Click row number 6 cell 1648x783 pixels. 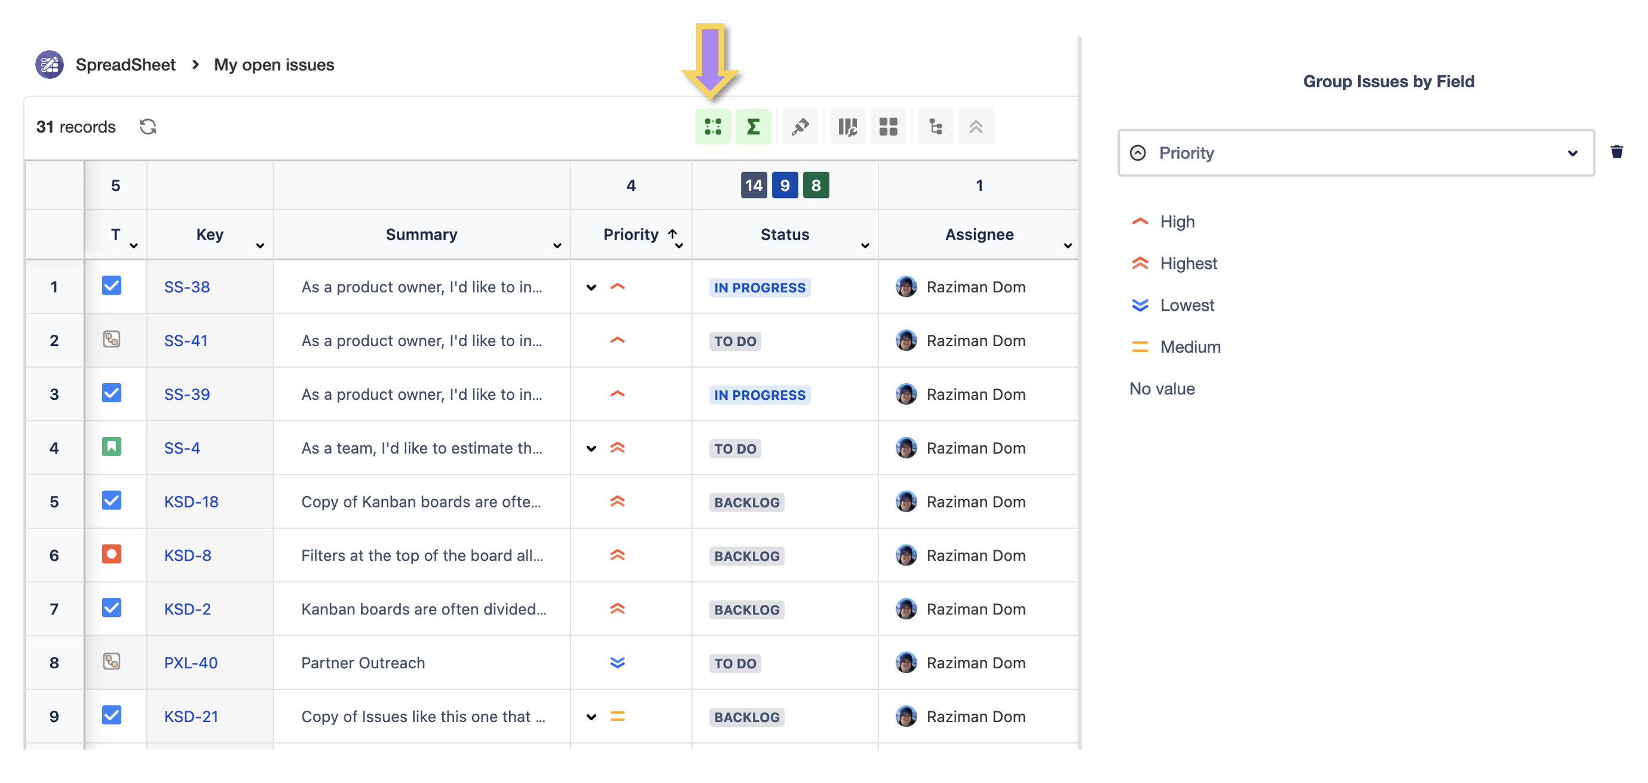point(54,555)
